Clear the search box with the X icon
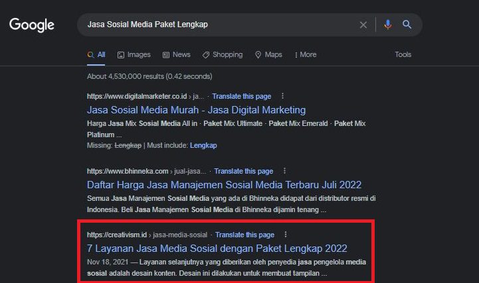479x283 pixels. (x=363, y=25)
